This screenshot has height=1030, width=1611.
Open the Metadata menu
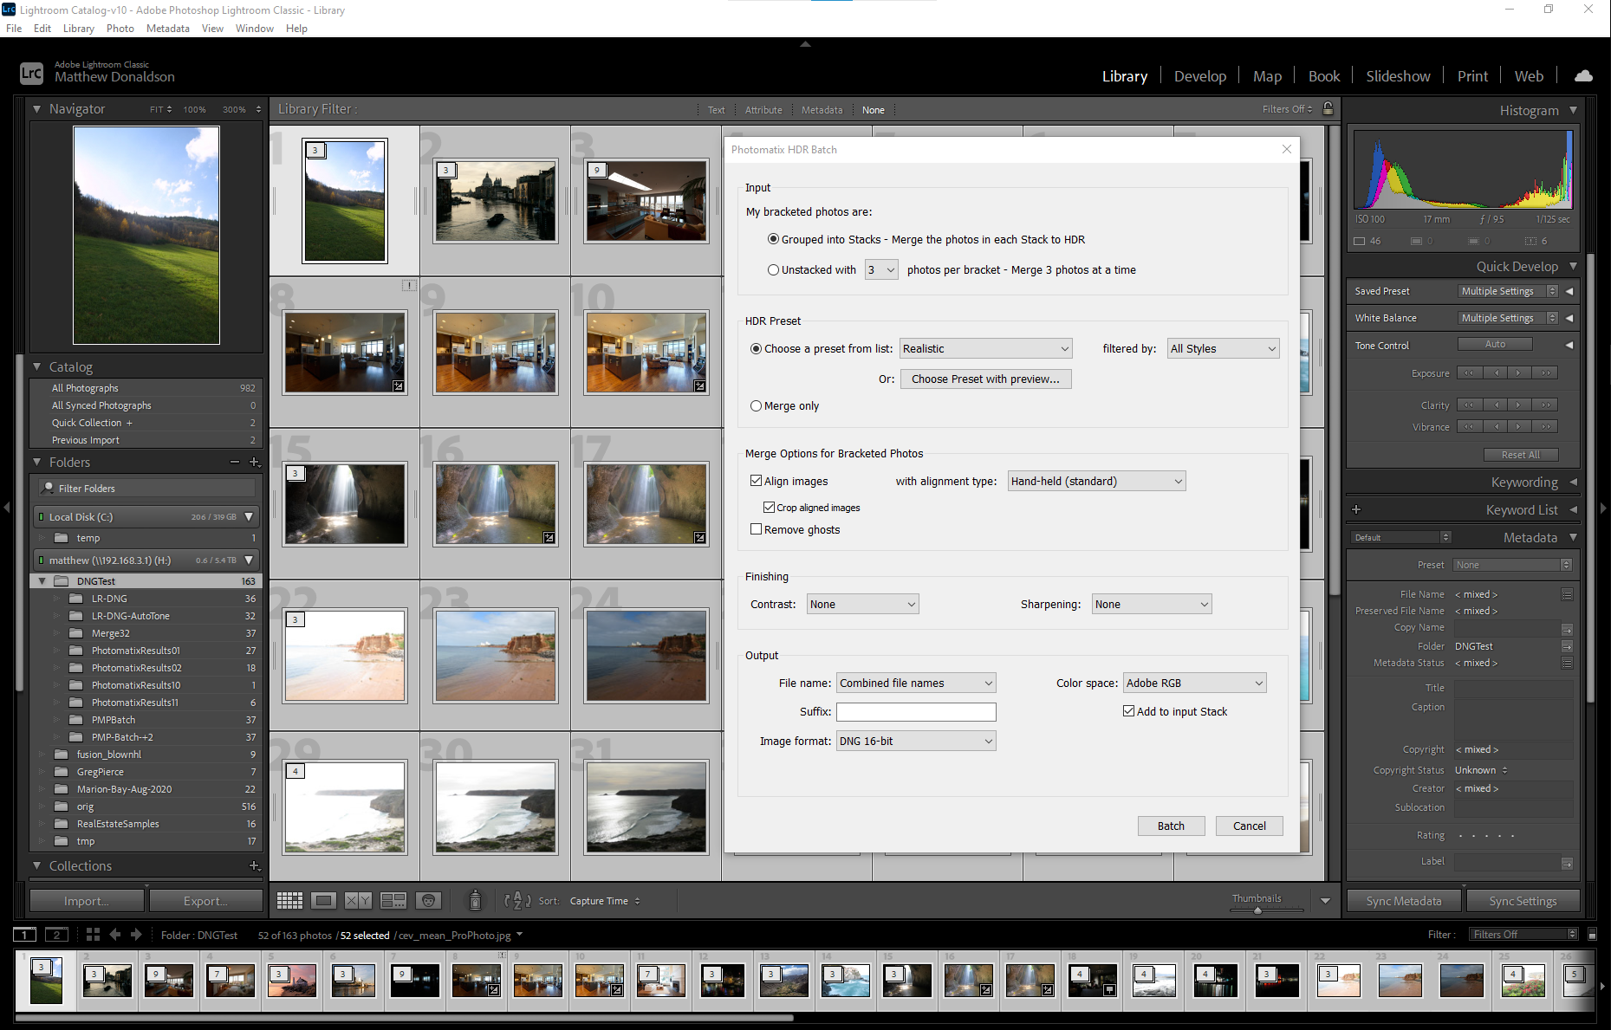click(167, 29)
